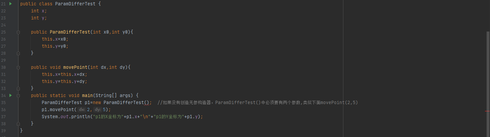Click the red error stripe mark on right edge
490x137 pixels.
[x=487, y=111]
